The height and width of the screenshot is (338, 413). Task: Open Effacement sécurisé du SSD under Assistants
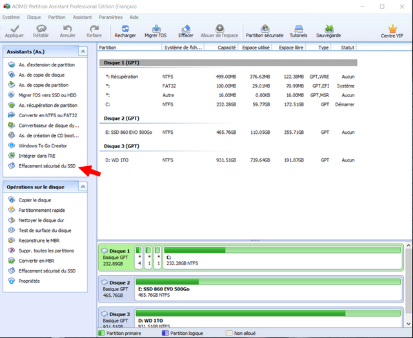point(47,166)
